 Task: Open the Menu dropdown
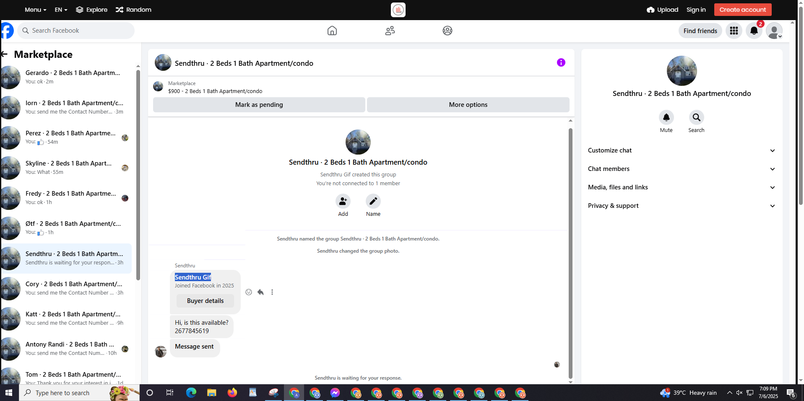click(x=35, y=10)
